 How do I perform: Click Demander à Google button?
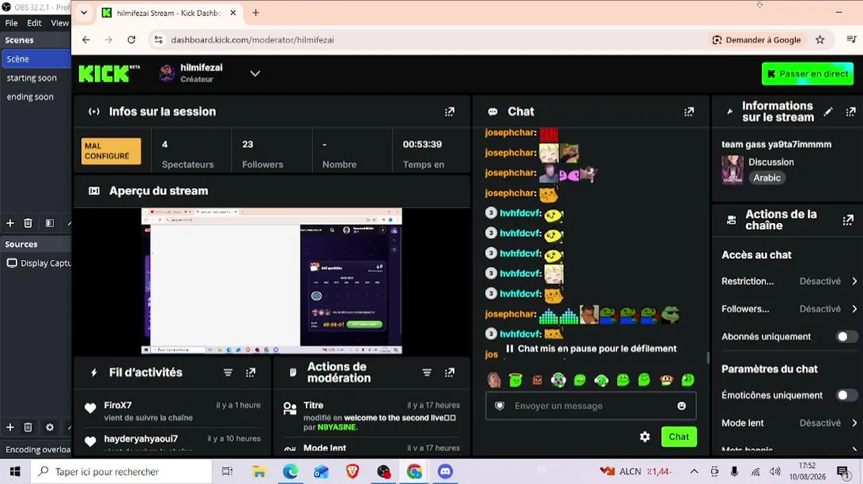[x=756, y=40]
